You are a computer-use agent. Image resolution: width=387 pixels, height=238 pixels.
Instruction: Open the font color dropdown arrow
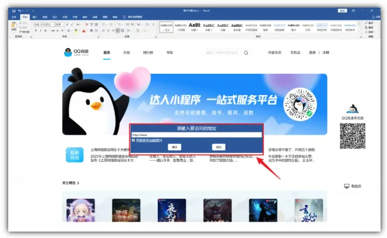click(x=87, y=30)
